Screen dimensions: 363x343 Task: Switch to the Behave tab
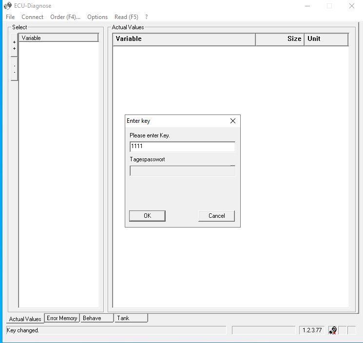coord(97,318)
